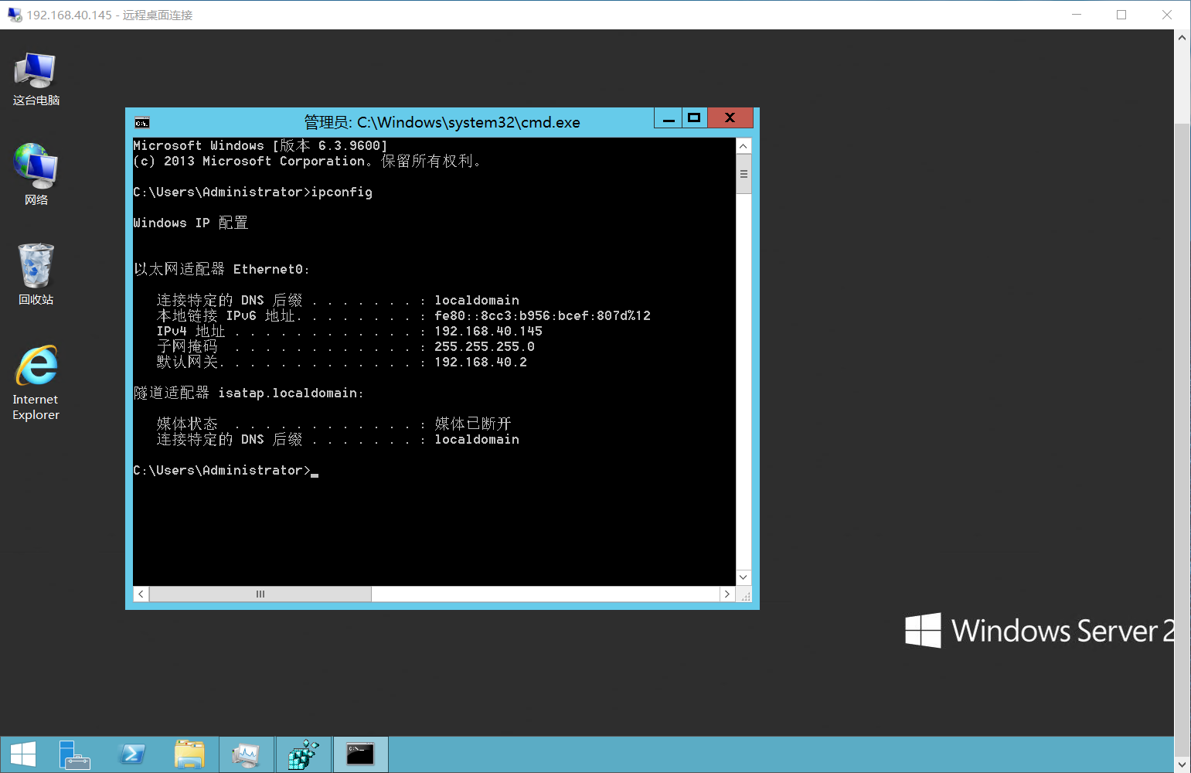Click the Windows IP 配置 line
The width and height of the screenshot is (1191, 773).
pyautogui.click(x=191, y=223)
